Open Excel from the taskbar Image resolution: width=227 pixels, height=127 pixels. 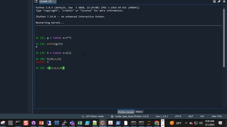(79, 123)
